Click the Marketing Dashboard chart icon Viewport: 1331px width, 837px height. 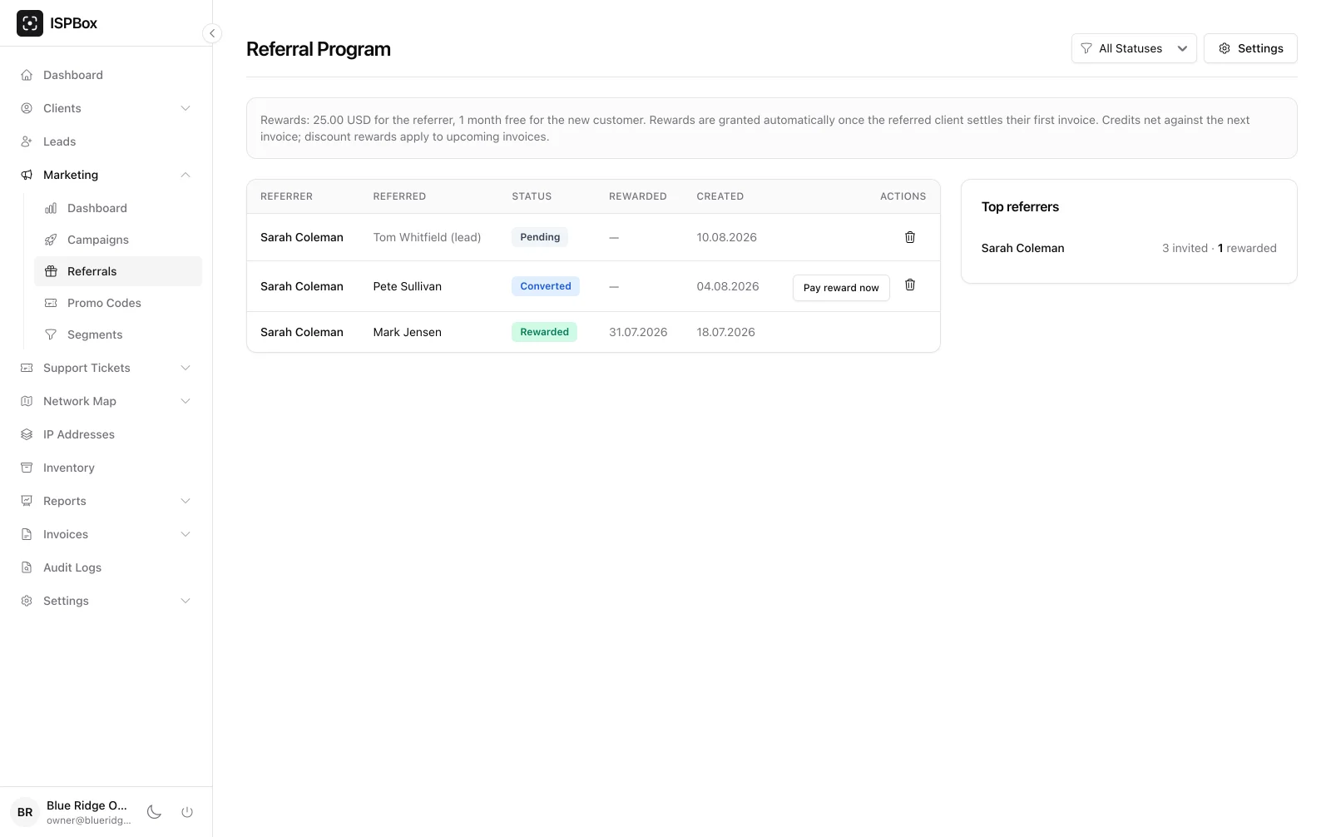coord(51,208)
